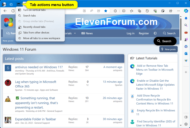Open Collections icon
Image resolution: width=190 pixels, height=128 pixels.
coord(140,11)
